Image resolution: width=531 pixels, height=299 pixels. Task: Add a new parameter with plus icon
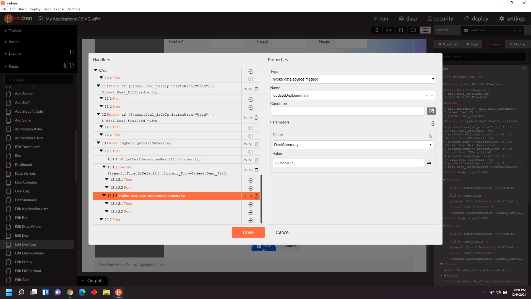click(433, 123)
